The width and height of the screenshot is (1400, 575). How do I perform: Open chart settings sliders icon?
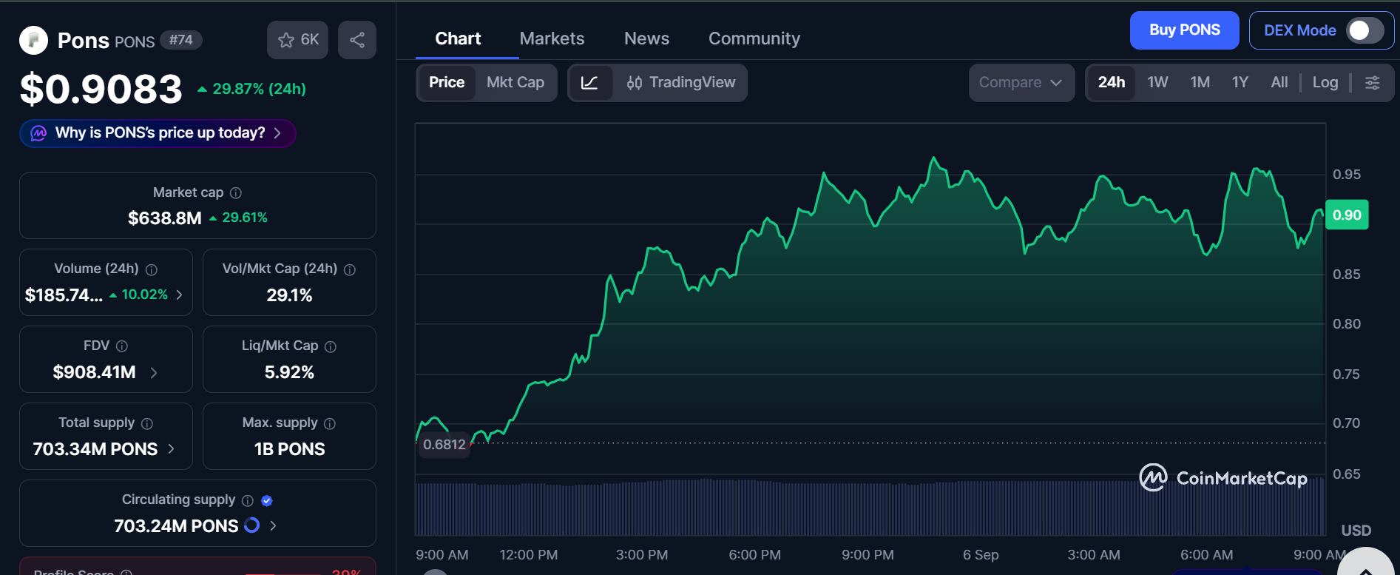pyautogui.click(x=1373, y=83)
